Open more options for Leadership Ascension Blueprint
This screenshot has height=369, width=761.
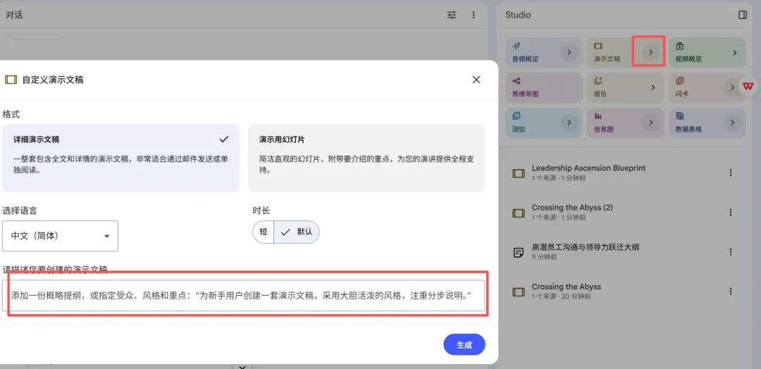[x=731, y=173]
